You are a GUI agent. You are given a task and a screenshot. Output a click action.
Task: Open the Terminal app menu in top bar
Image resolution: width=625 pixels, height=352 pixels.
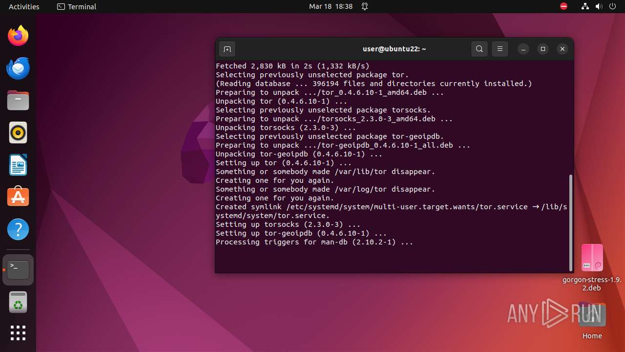point(77,6)
